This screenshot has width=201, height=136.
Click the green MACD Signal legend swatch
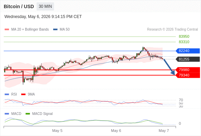[x=28, y=114]
